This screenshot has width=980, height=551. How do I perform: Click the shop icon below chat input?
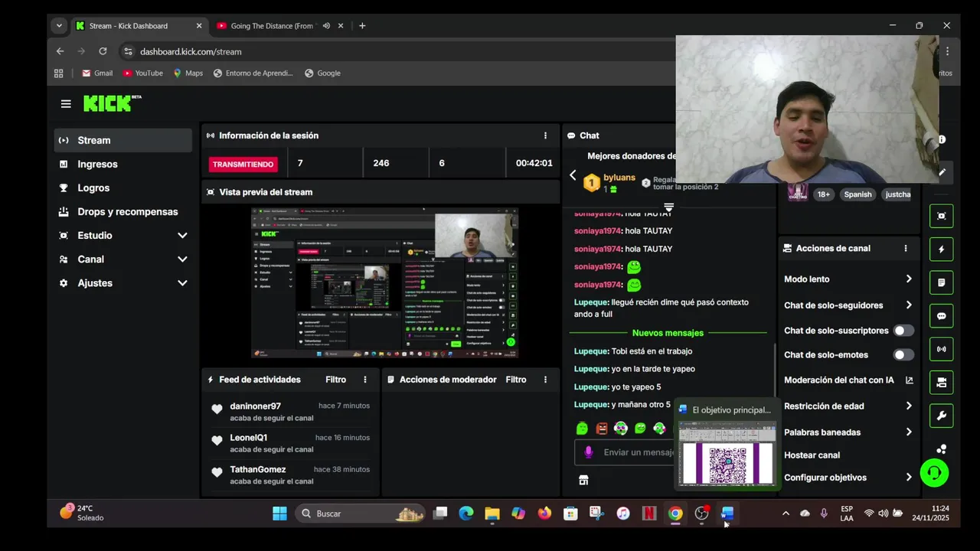pyautogui.click(x=583, y=480)
